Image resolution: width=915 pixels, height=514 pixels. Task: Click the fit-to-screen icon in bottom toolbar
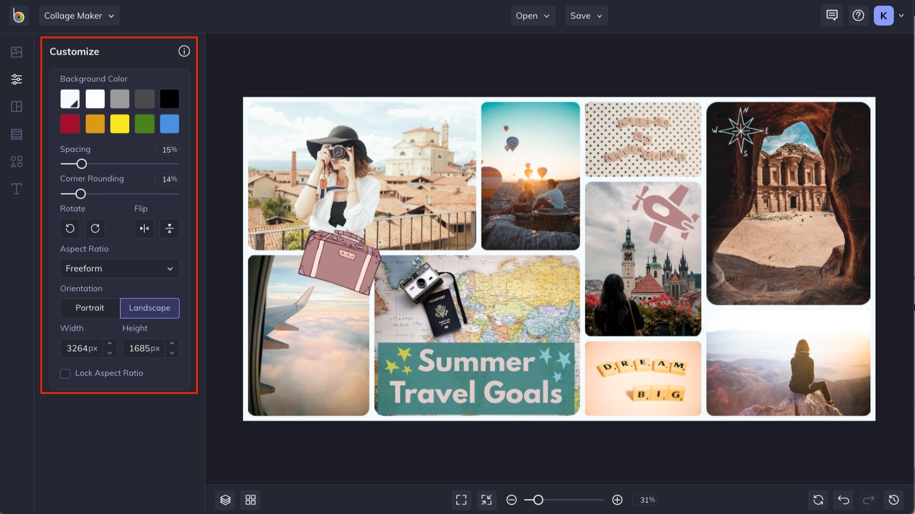[x=462, y=499]
